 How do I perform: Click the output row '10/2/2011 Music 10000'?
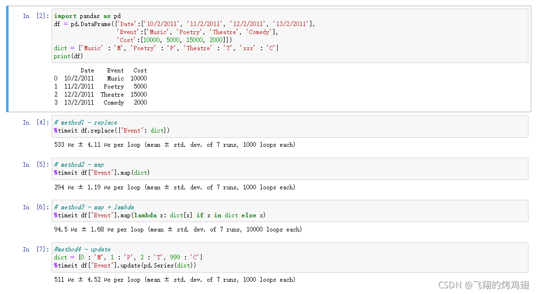100,79
